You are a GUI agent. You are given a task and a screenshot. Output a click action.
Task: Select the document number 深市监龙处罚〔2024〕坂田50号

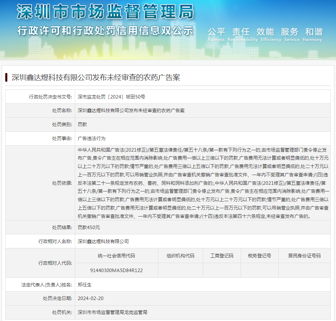(x=111, y=97)
